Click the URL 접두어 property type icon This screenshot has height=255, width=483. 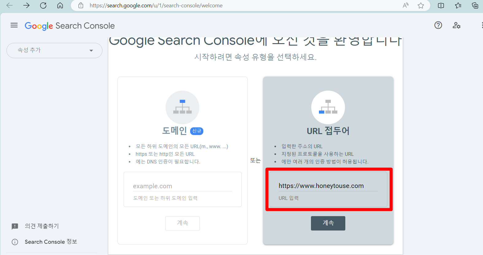coord(328,107)
